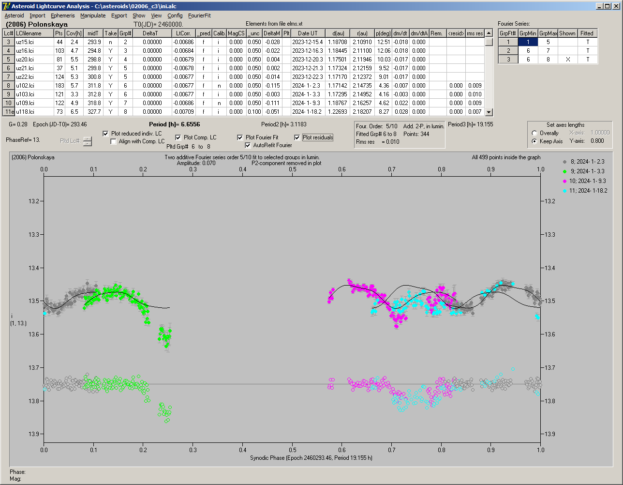Screen dimensions: 623x485
Task: Click the table scrollbar up arrow
Action: pyautogui.click(x=489, y=33)
